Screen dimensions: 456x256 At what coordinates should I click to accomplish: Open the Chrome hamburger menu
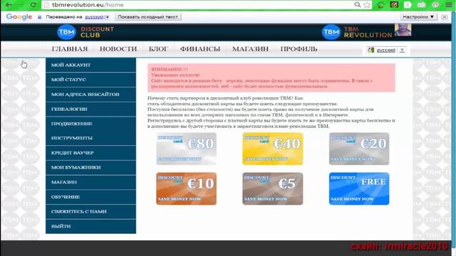pos(449,5)
